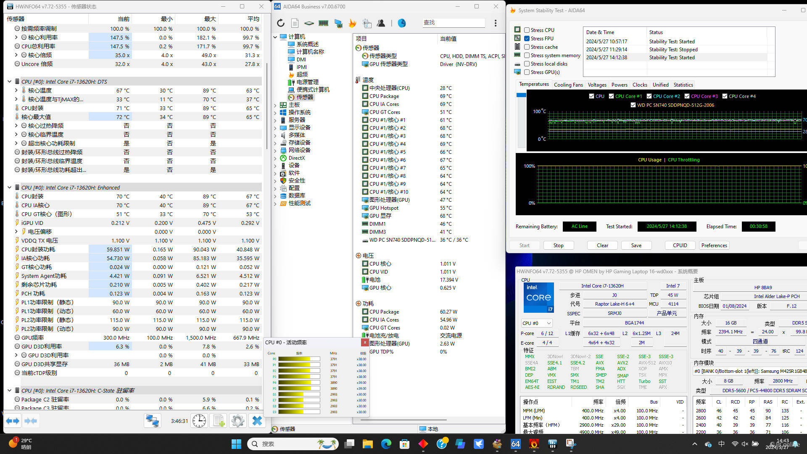Toggle the CPU Core #4 graph checkbox
807x454 pixels.
click(x=725, y=96)
